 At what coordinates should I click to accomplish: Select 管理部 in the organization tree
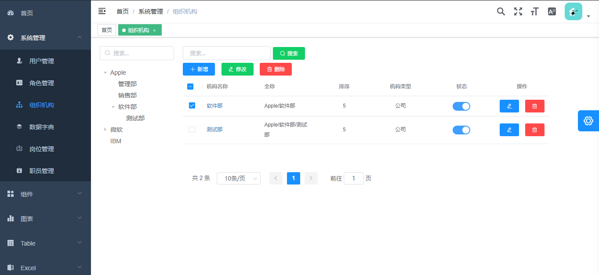pyautogui.click(x=127, y=84)
